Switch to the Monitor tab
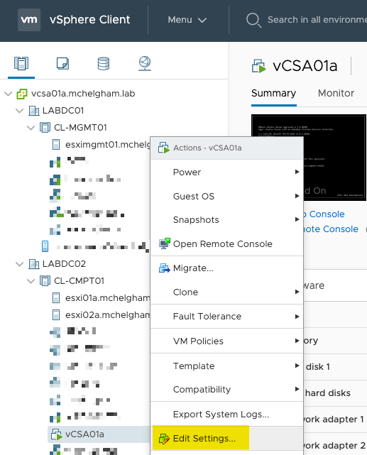Screen dimensions: 367x455 pyautogui.click(x=336, y=93)
